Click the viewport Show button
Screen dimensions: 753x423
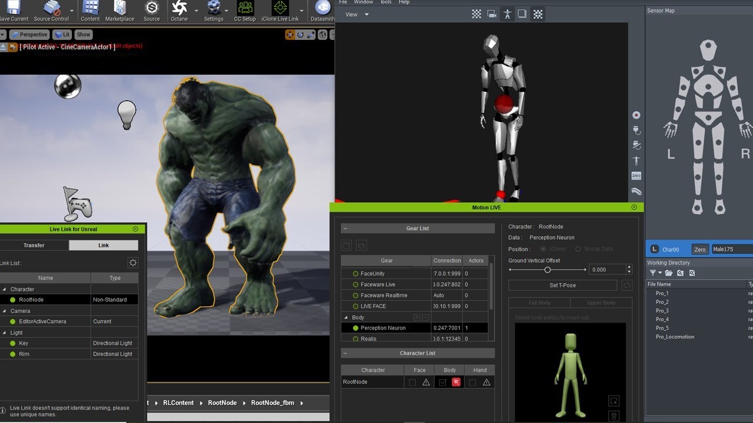pos(84,35)
